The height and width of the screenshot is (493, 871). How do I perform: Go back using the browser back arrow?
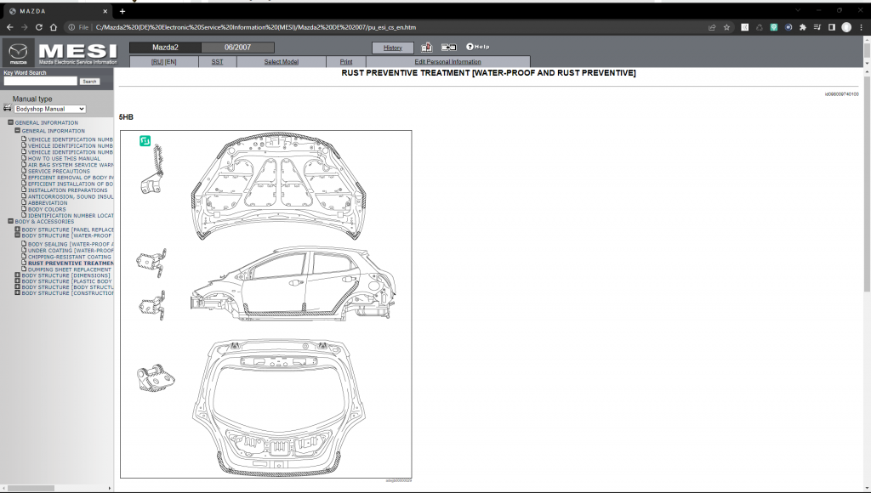tap(10, 26)
